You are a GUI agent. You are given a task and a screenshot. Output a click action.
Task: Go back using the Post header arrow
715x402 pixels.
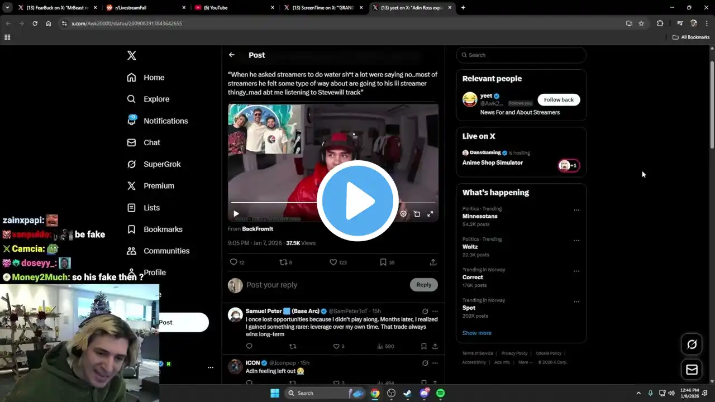[232, 55]
